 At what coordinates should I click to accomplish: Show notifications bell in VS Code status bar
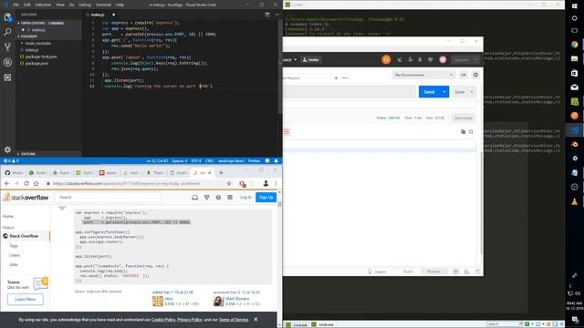tap(276, 160)
